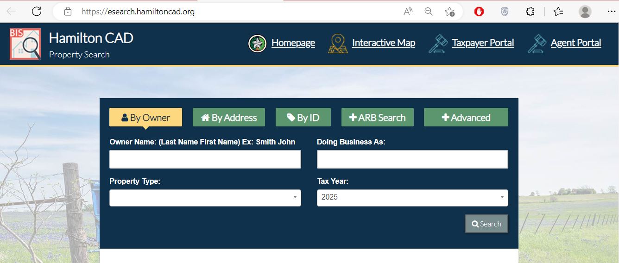Click the Texas star Homepage icon
The image size is (619, 263).
click(x=257, y=44)
